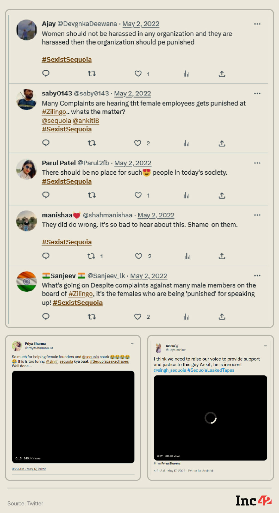This screenshot has height=513, width=279.
Task: Open Parul Patel's profile picture
Action: pyautogui.click(x=26, y=169)
